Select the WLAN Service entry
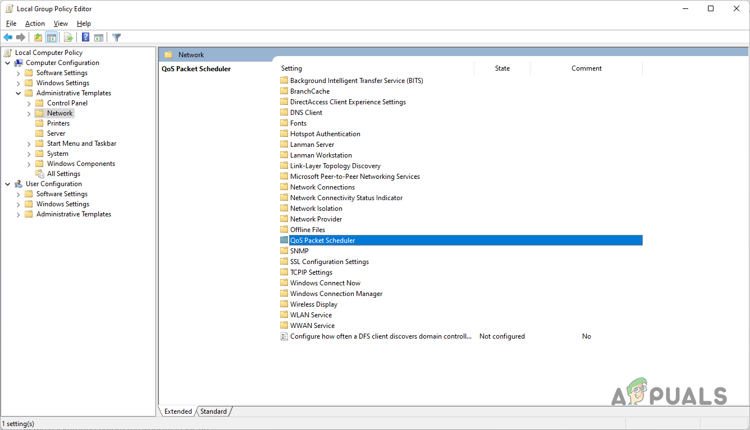The width and height of the screenshot is (750, 430). click(311, 315)
